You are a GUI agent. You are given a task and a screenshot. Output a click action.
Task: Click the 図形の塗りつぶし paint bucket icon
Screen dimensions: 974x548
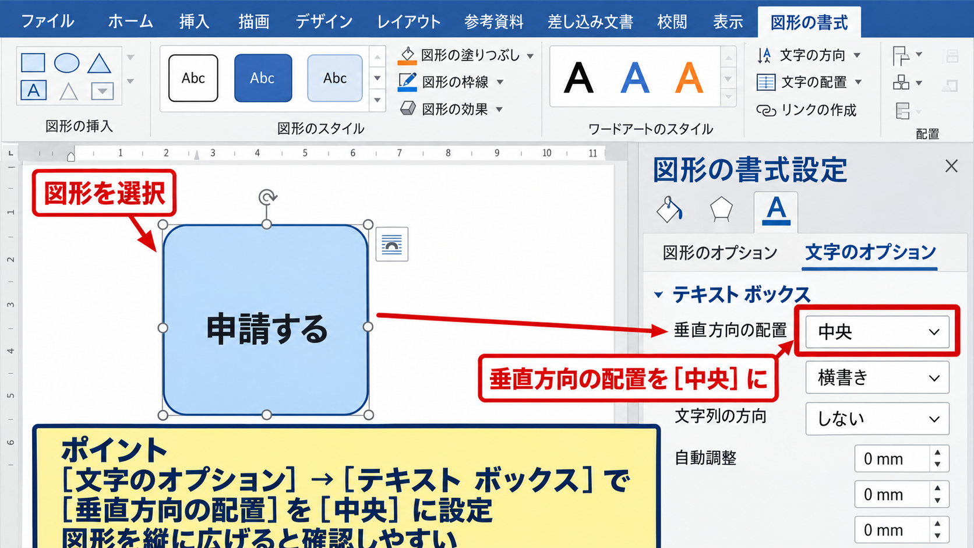(407, 55)
